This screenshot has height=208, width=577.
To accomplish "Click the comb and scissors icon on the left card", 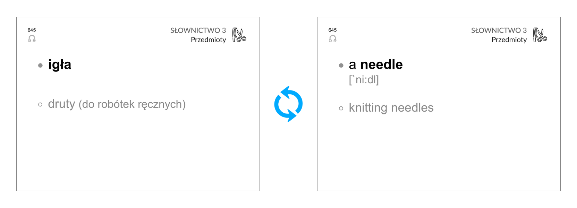I will tap(239, 35).
